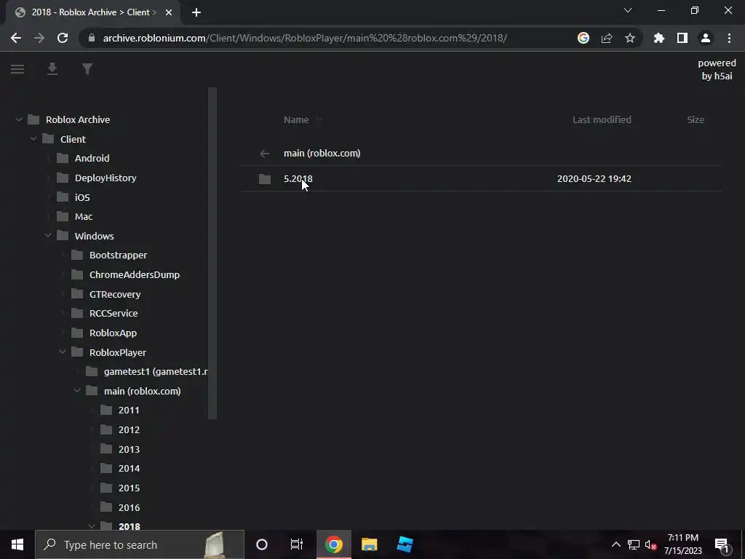Screen dimensions: 745x559
Task: Open Task View in taskbar
Action: pyautogui.click(x=297, y=544)
